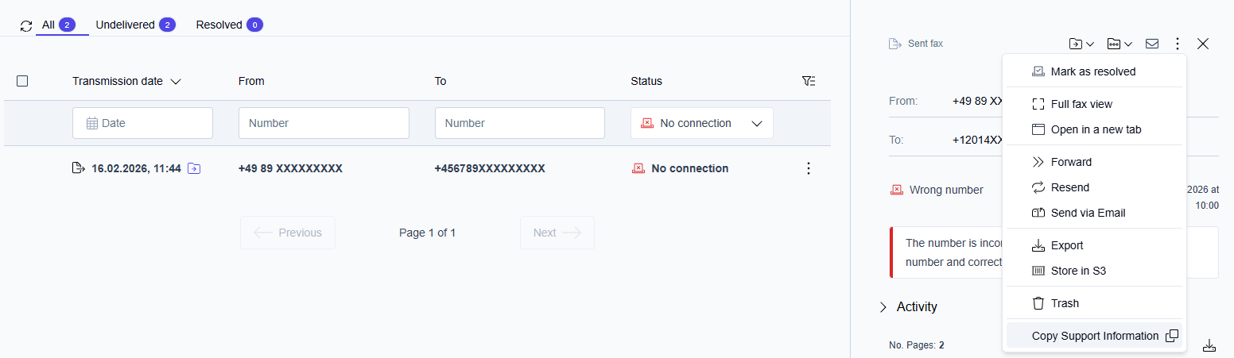This screenshot has height=358, width=1234.
Task: Click Resend in the context menu
Action: [x=1094, y=187]
